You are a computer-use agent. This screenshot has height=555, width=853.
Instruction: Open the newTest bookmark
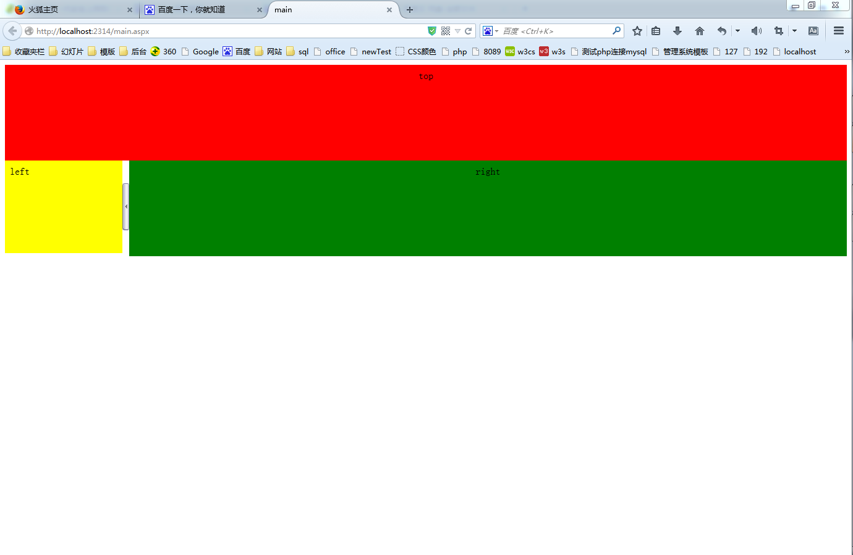[371, 51]
